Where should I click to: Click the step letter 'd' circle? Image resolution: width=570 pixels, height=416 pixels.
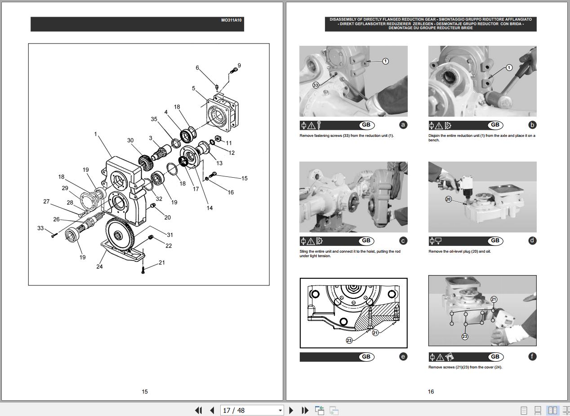[x=532, y=240]
